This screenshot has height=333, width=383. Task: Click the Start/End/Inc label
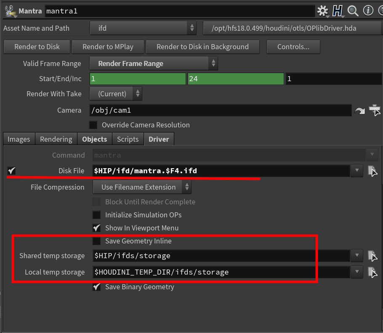pos(60,79)
